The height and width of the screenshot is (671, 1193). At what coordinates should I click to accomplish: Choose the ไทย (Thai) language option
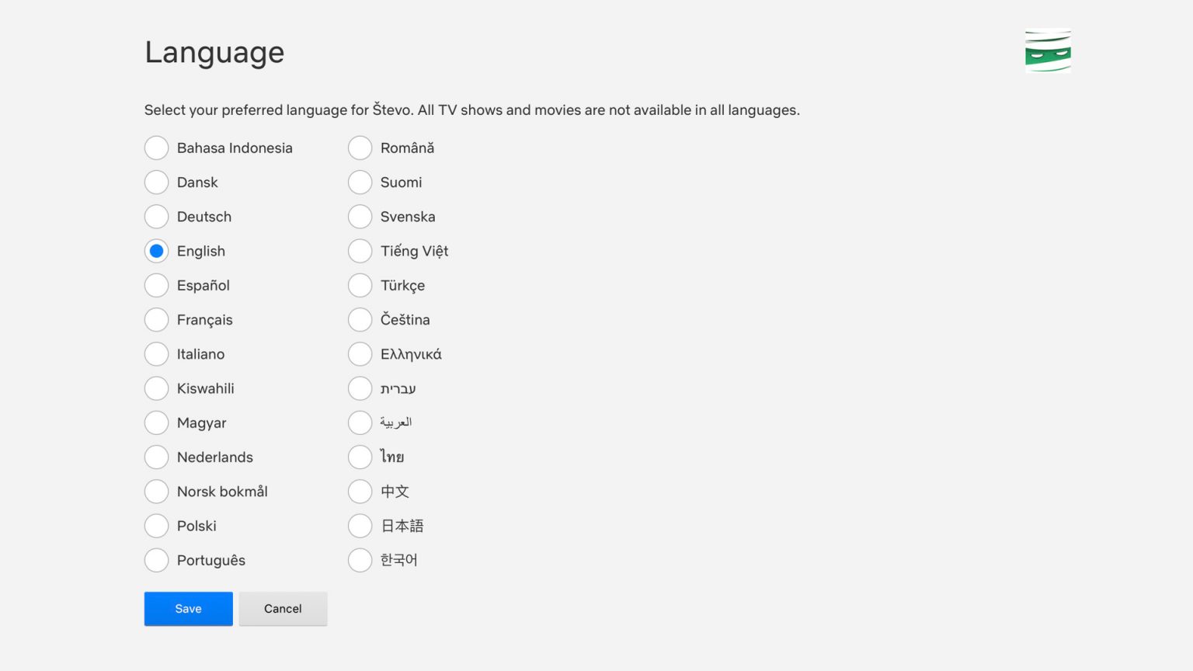click(x=360, y=457)
